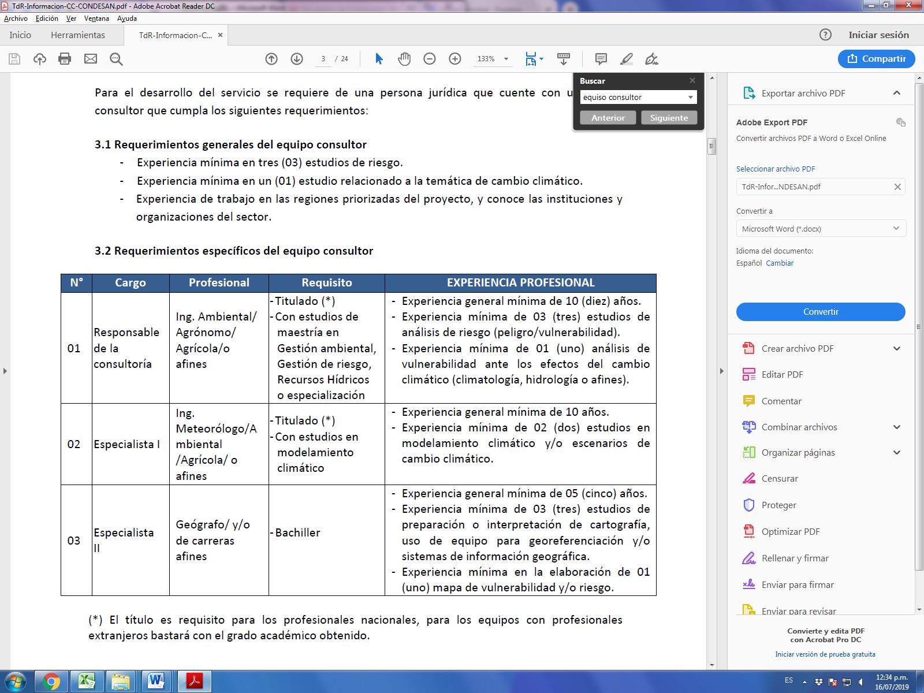Expand Crear archivo PDF section
The width and height of the screenshot is (924, 693).
pos(896,348)
